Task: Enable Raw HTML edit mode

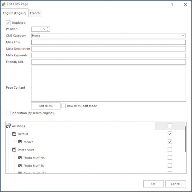Action: pyautogui.click(x=64, y=106)
